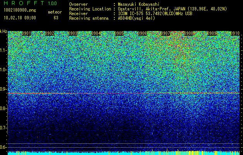
Task: Select the 0901 time marker
Action: pos(26,33)
